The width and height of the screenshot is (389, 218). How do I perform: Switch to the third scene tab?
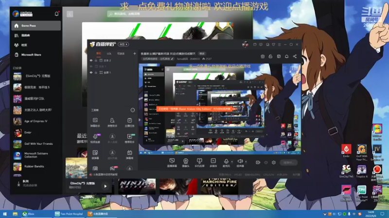(x=121, y=53)
